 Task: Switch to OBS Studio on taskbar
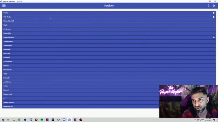[25, 120]
